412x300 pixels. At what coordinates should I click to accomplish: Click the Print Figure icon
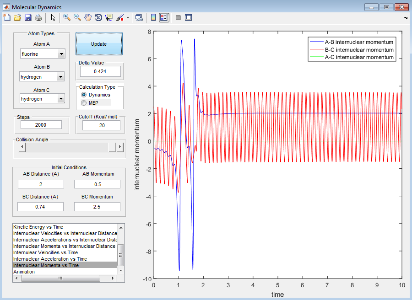coord(38,18)
